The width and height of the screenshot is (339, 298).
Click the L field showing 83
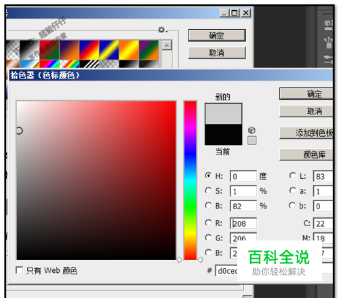click(x=323, y=176)
